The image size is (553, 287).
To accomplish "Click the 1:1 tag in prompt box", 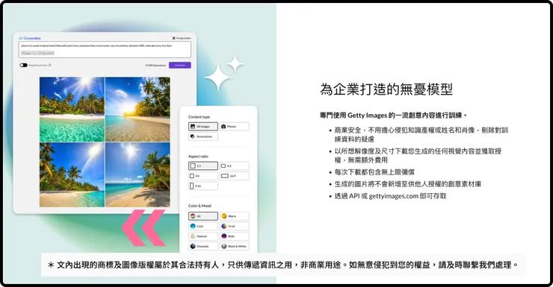I will tap(34, 53).
